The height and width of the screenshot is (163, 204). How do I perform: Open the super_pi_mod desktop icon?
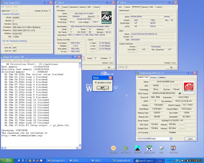tap(149, 149)
